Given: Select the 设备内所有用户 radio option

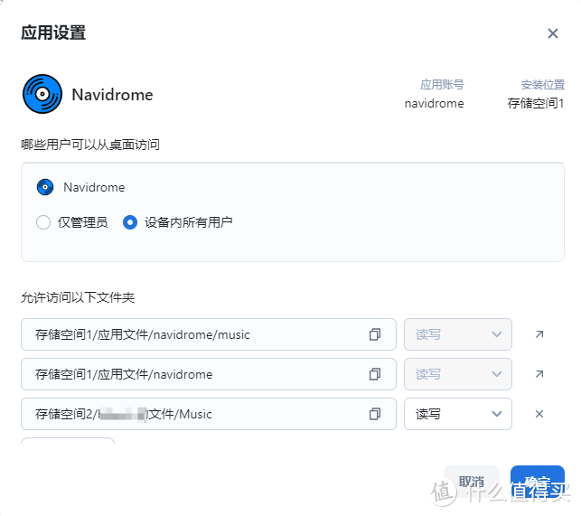Looking at the screenshot, I should pyautogui.click(x=130, y=222).
